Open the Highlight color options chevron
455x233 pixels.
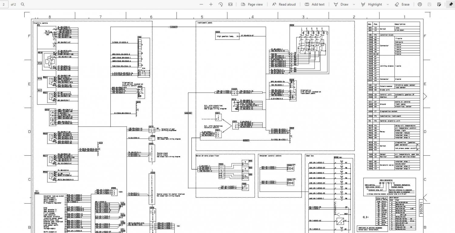[x=387, y=4]
